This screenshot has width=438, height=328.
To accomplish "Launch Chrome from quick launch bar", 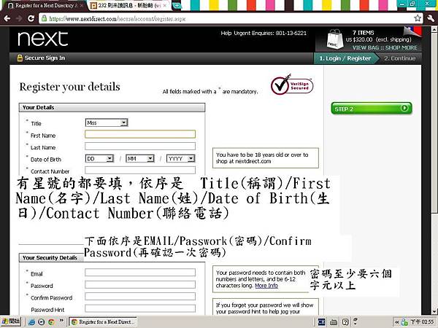I will tap(51, 322).
